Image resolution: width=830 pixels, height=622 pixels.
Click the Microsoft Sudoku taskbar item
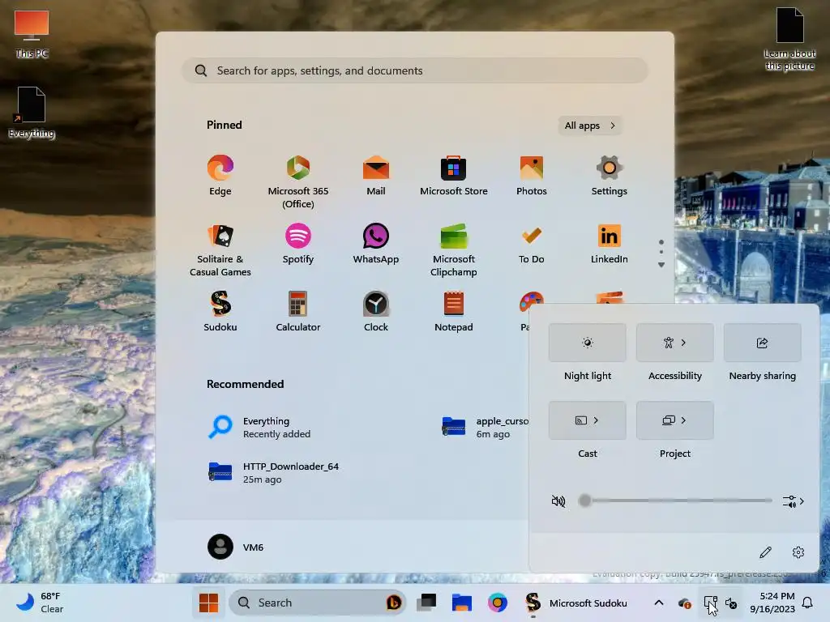click(575, 603)
